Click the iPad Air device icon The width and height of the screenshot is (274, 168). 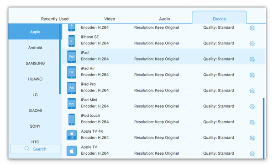point(72,72)
